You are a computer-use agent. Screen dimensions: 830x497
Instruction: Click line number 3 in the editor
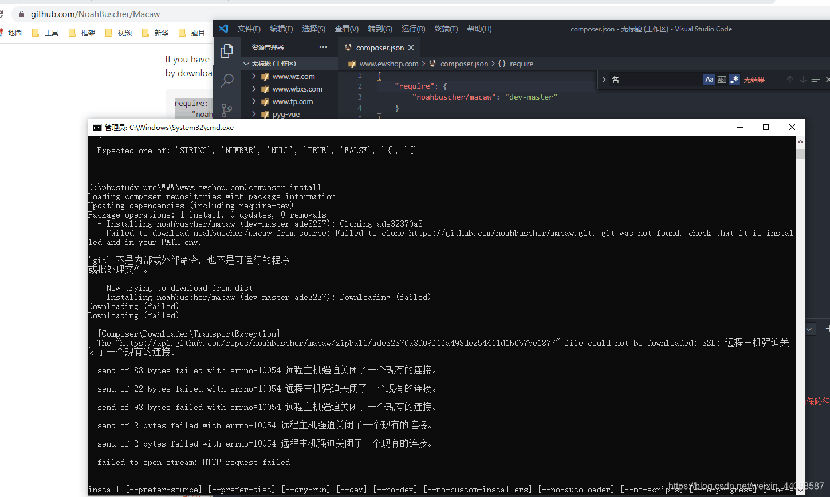(360, 97)
